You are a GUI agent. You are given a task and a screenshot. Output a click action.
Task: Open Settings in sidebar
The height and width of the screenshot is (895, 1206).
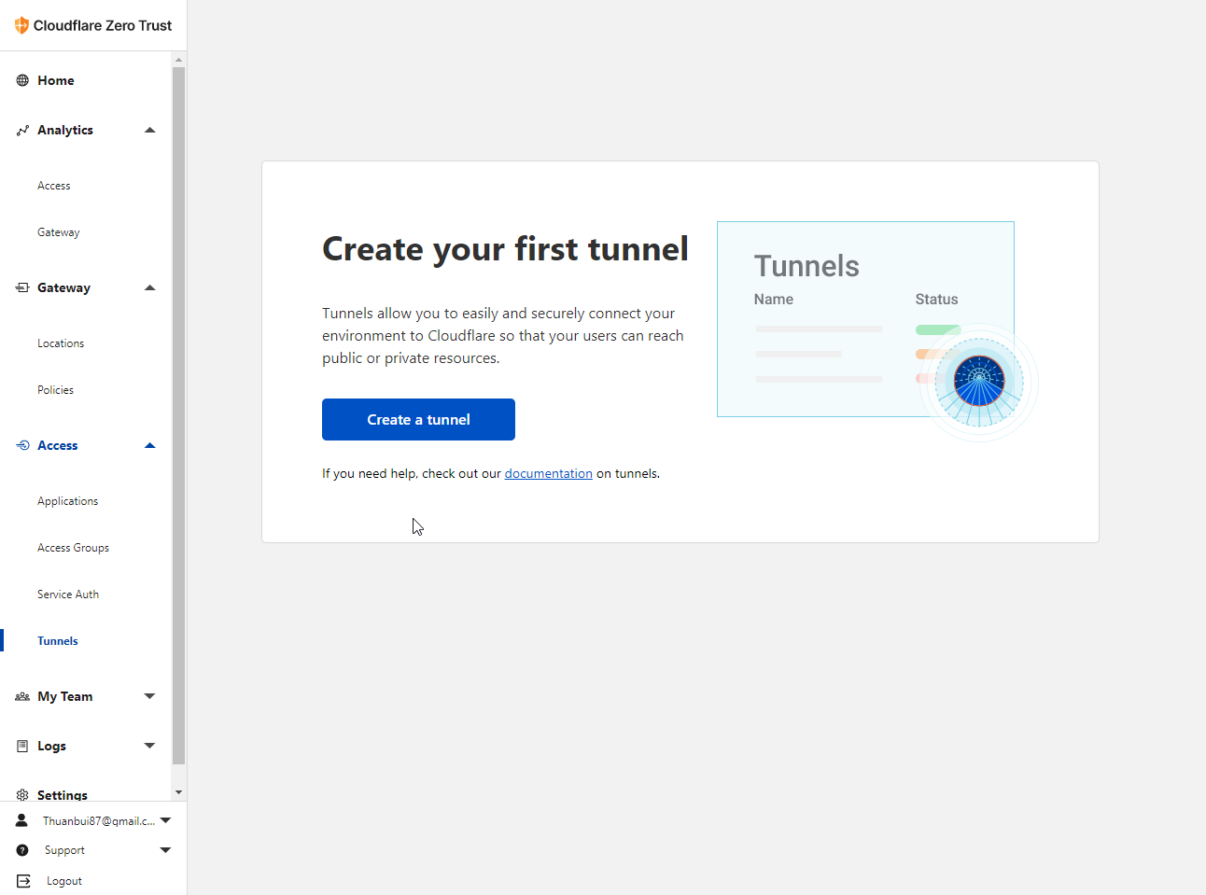click(x=63, y=795)
